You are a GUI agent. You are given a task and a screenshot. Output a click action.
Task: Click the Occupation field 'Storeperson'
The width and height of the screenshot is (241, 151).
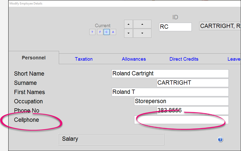pos(181,101)
